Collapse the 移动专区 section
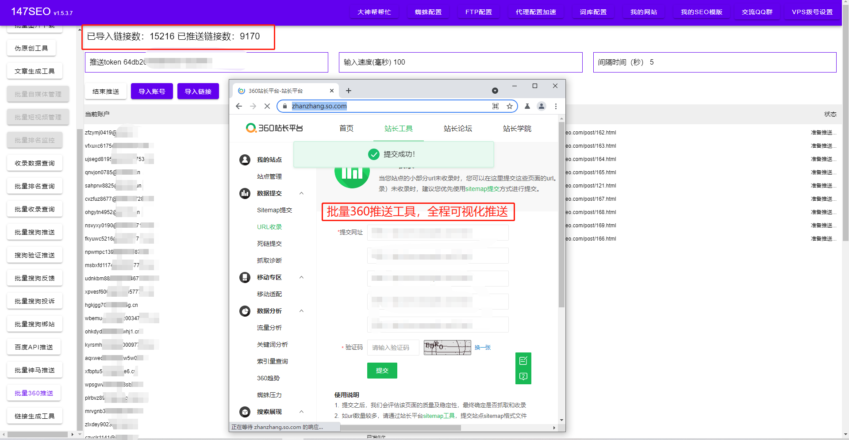Image resolution: width=849 pixels, height=440 pixels. pyautogui.click(x=301, y=277)
